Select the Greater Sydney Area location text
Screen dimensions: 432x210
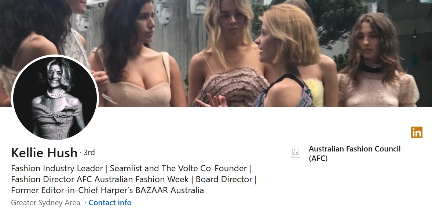(45, 203)
